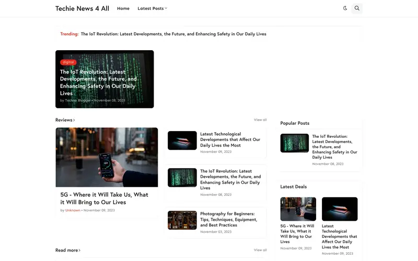Image resolution: width=418 pixels, height=261 pixels.
Task: Open laptop thumbnail in Latest Deals
Action: [340, 209]
